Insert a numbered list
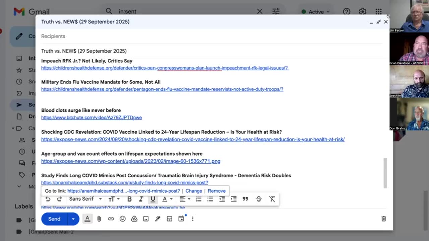The width and height of the screenshot is (429, 241). 199,199
